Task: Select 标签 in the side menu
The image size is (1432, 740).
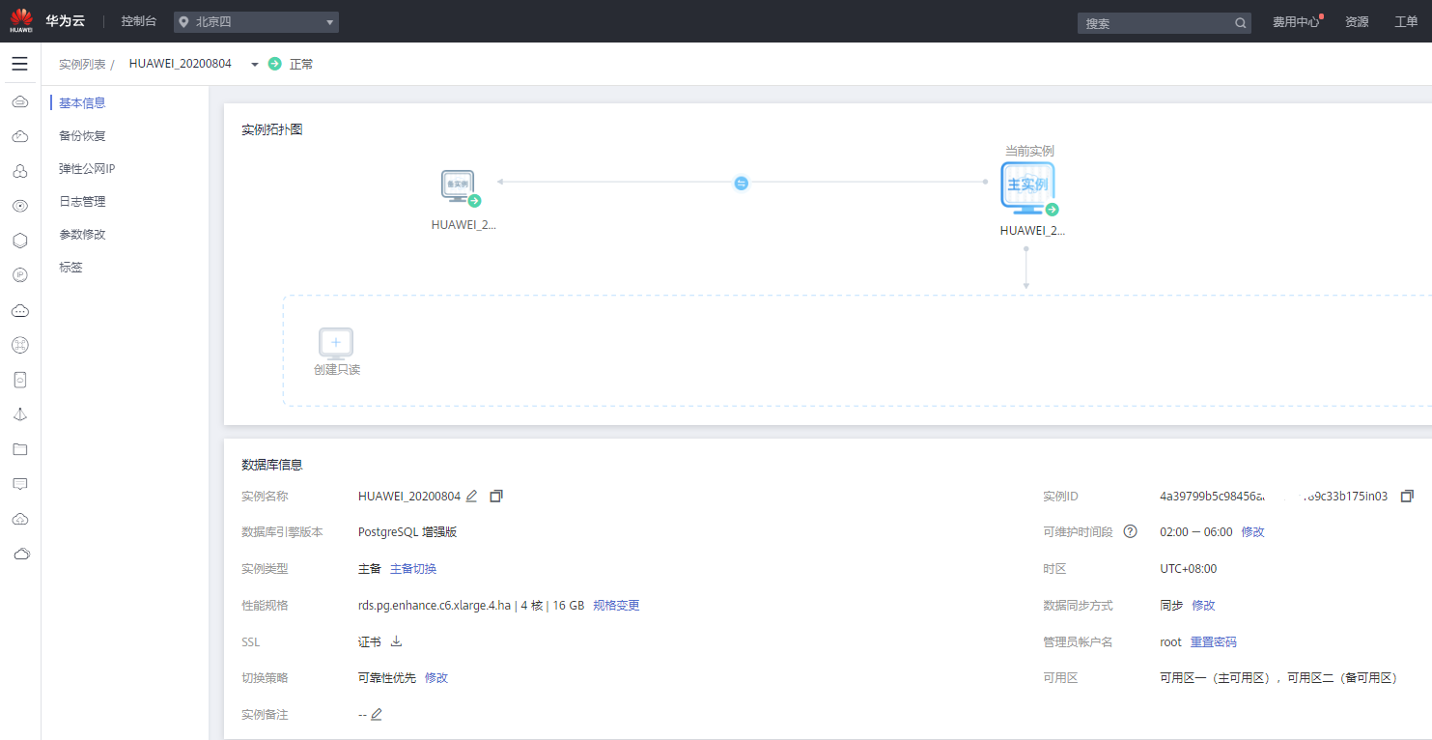Action: point(70,267)
